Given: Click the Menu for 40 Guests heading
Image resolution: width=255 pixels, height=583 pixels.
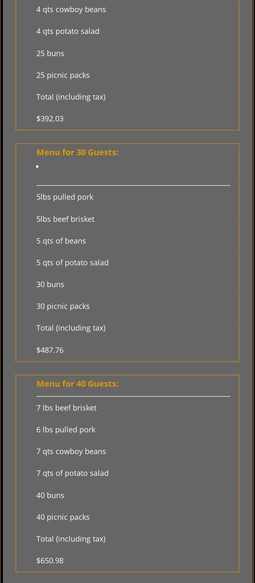Looking at the screenshot, I should (x=77, y=384).
